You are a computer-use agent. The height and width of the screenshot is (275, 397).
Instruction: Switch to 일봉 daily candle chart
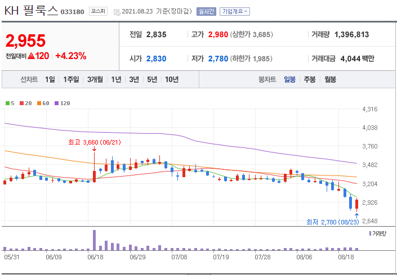[x=289, y=80]
